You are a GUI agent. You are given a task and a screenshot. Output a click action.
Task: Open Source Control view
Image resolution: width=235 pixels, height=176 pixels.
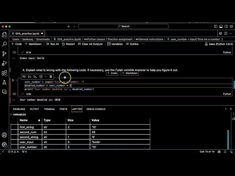[4, 54]
